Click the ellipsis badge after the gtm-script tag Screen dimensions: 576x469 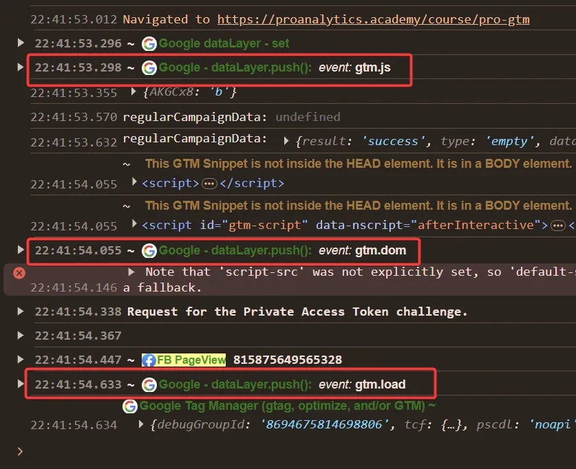click(x=558, y=226)
